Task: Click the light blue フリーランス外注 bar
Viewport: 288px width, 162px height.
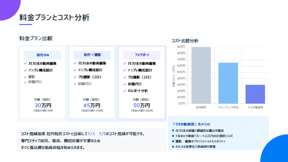Action: click(228, 83)
